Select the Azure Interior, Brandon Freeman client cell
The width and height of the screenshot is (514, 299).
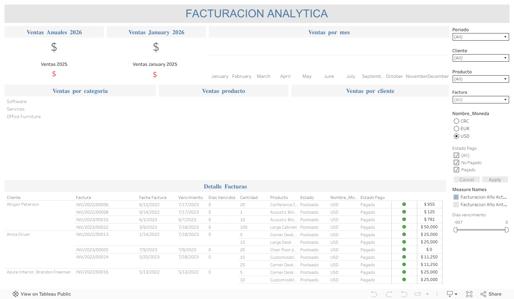pos(39,272)
